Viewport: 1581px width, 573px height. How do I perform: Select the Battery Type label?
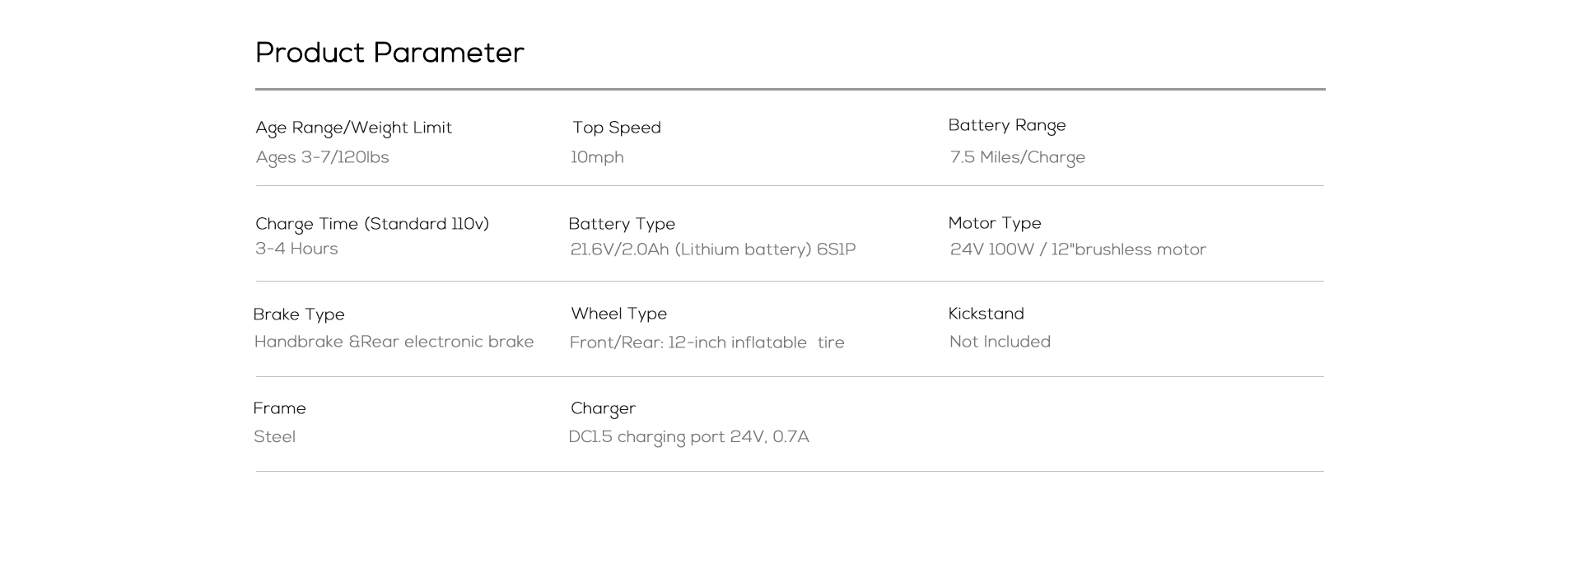pyautogui.click(x=622, y=224)
